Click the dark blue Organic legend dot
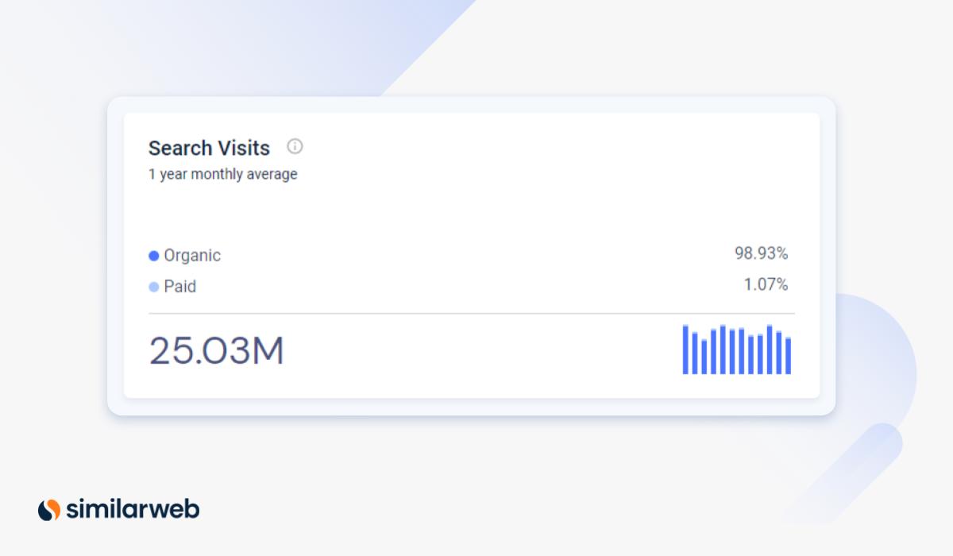Viewport: 953px width, 556px height. coord(154,256)
